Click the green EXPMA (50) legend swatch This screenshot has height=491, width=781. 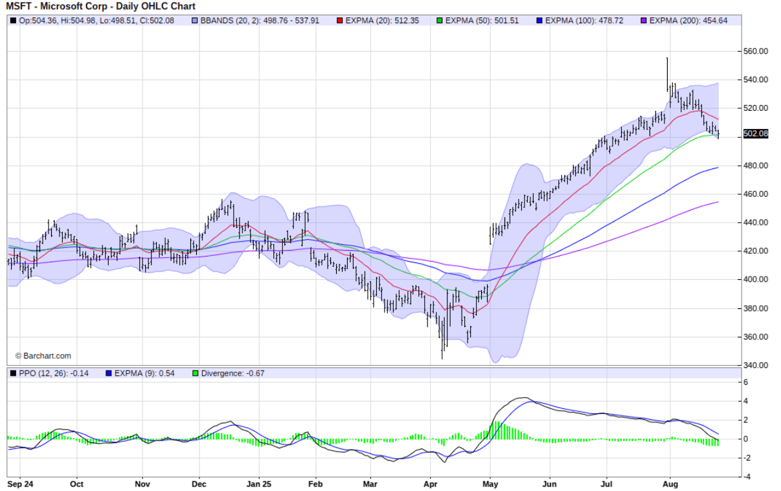pos(440,21)
